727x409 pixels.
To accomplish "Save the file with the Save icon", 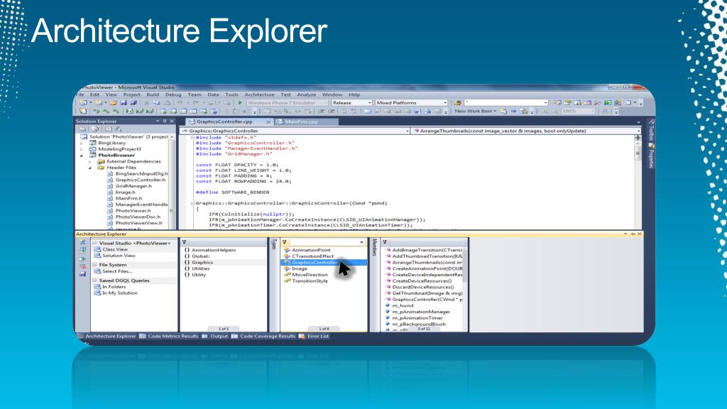I will [x=124, y=102].
